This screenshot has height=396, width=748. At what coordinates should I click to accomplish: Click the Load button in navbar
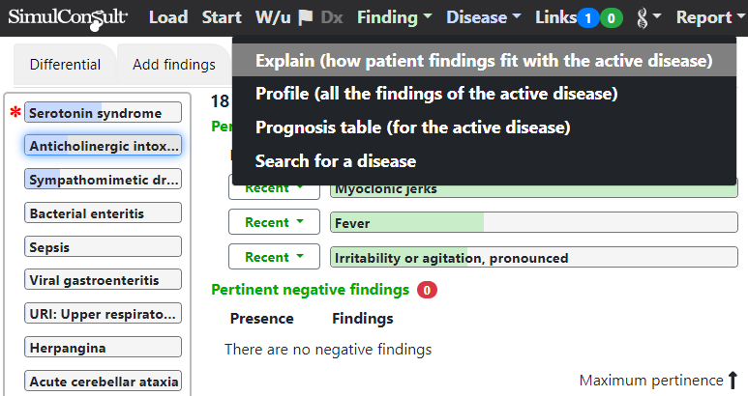(168, 17)
